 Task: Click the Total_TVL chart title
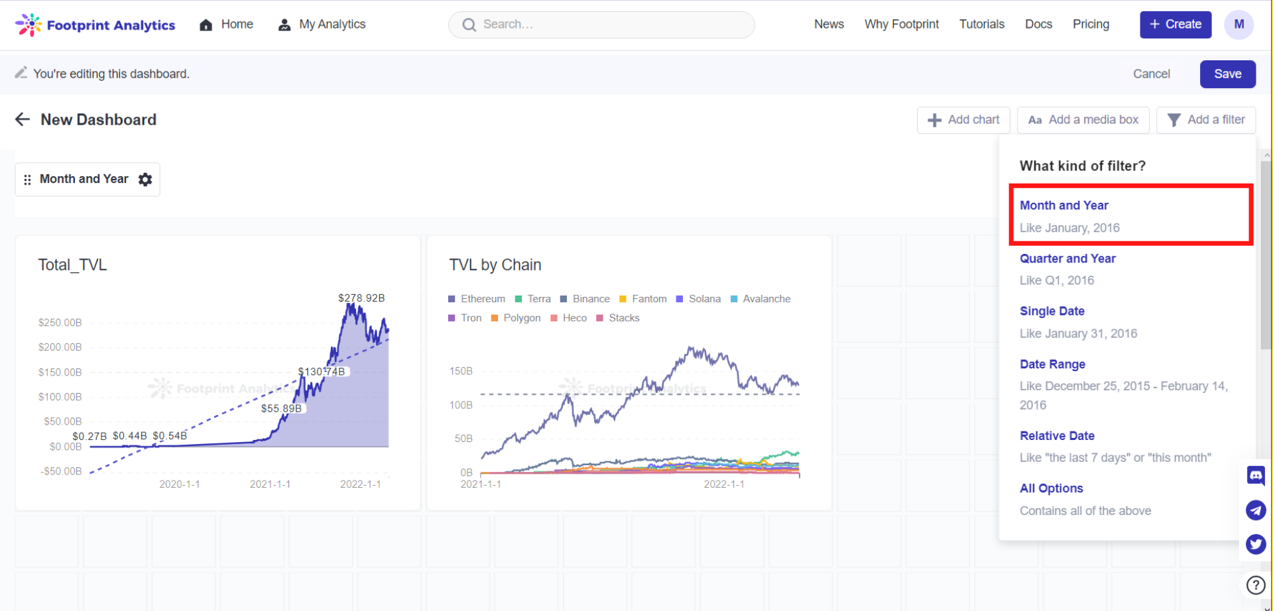tap(72, 265)
